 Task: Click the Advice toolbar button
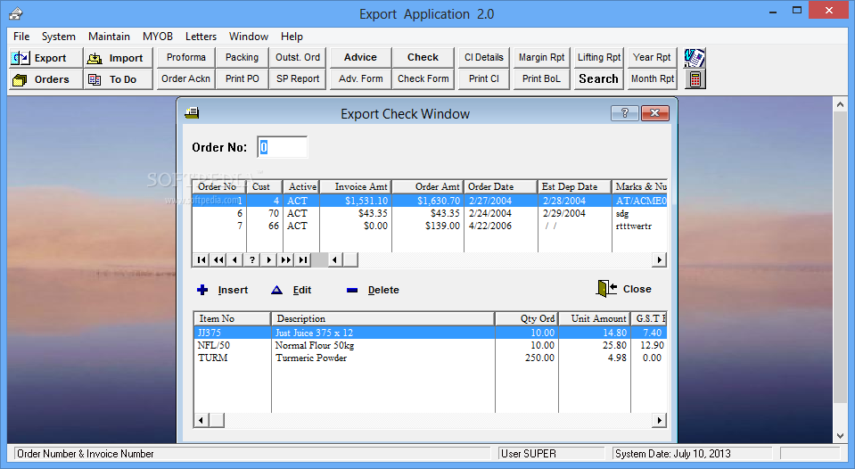(x=360, y=57)
